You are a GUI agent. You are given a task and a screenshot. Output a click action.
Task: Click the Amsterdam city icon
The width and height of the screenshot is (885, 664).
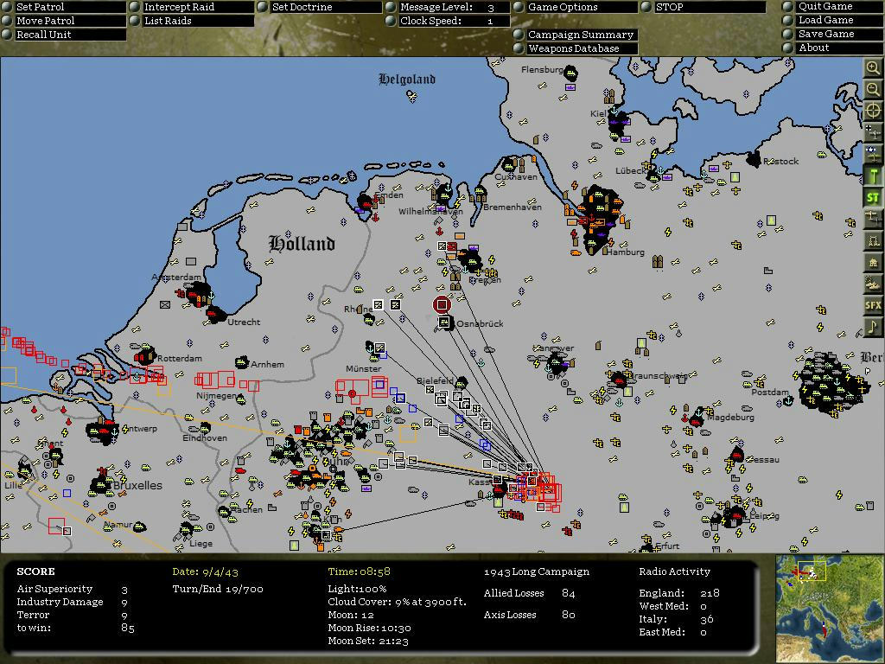tap(198, 294)
